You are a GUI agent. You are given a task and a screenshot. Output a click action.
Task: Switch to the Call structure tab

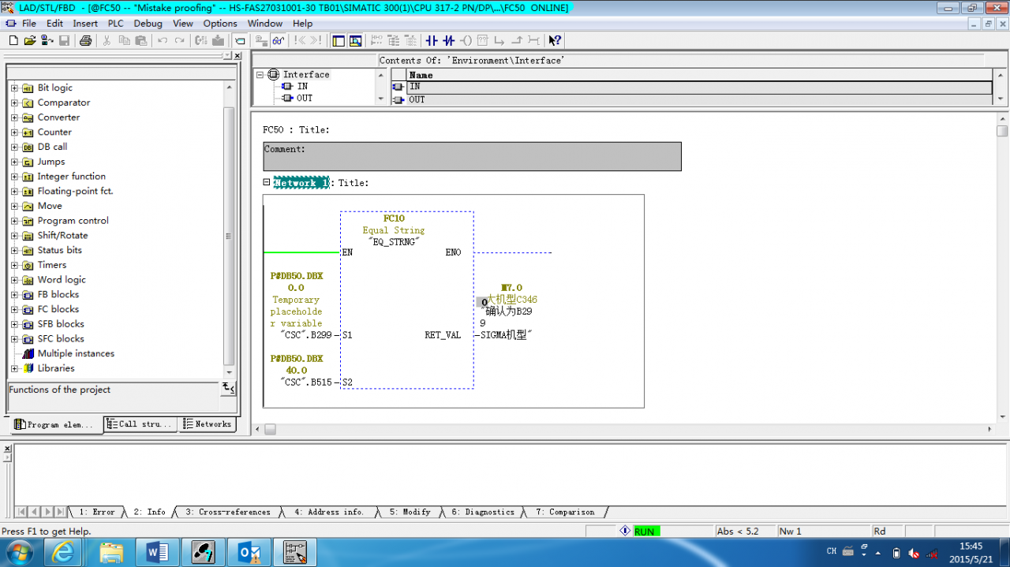click(140, 424)
